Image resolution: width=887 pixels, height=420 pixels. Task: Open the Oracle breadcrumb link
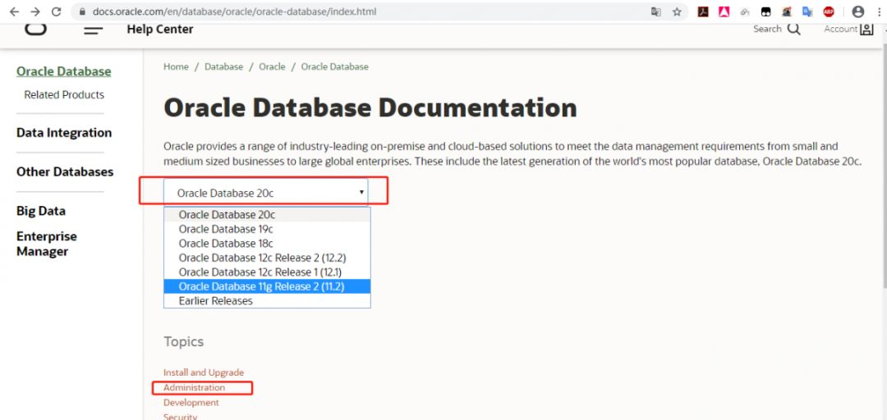pyautogui.click(x=272, y=66)
